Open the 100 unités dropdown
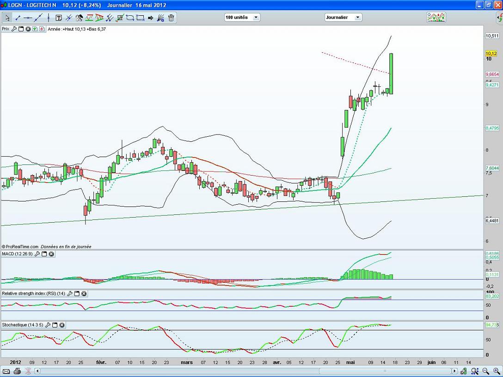503x377 pixels. (242, 18)
